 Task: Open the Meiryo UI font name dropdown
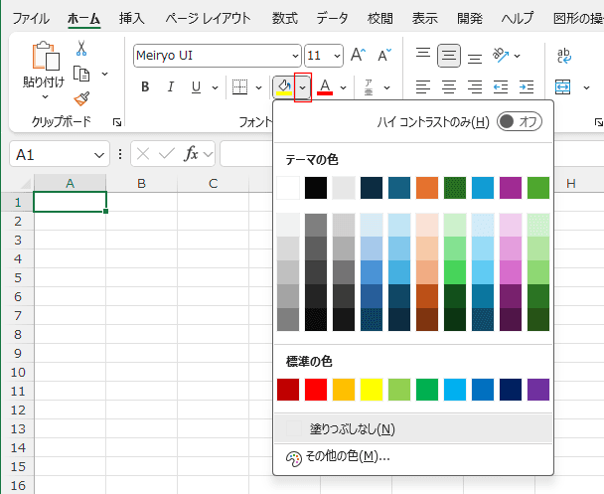point(294,56)
